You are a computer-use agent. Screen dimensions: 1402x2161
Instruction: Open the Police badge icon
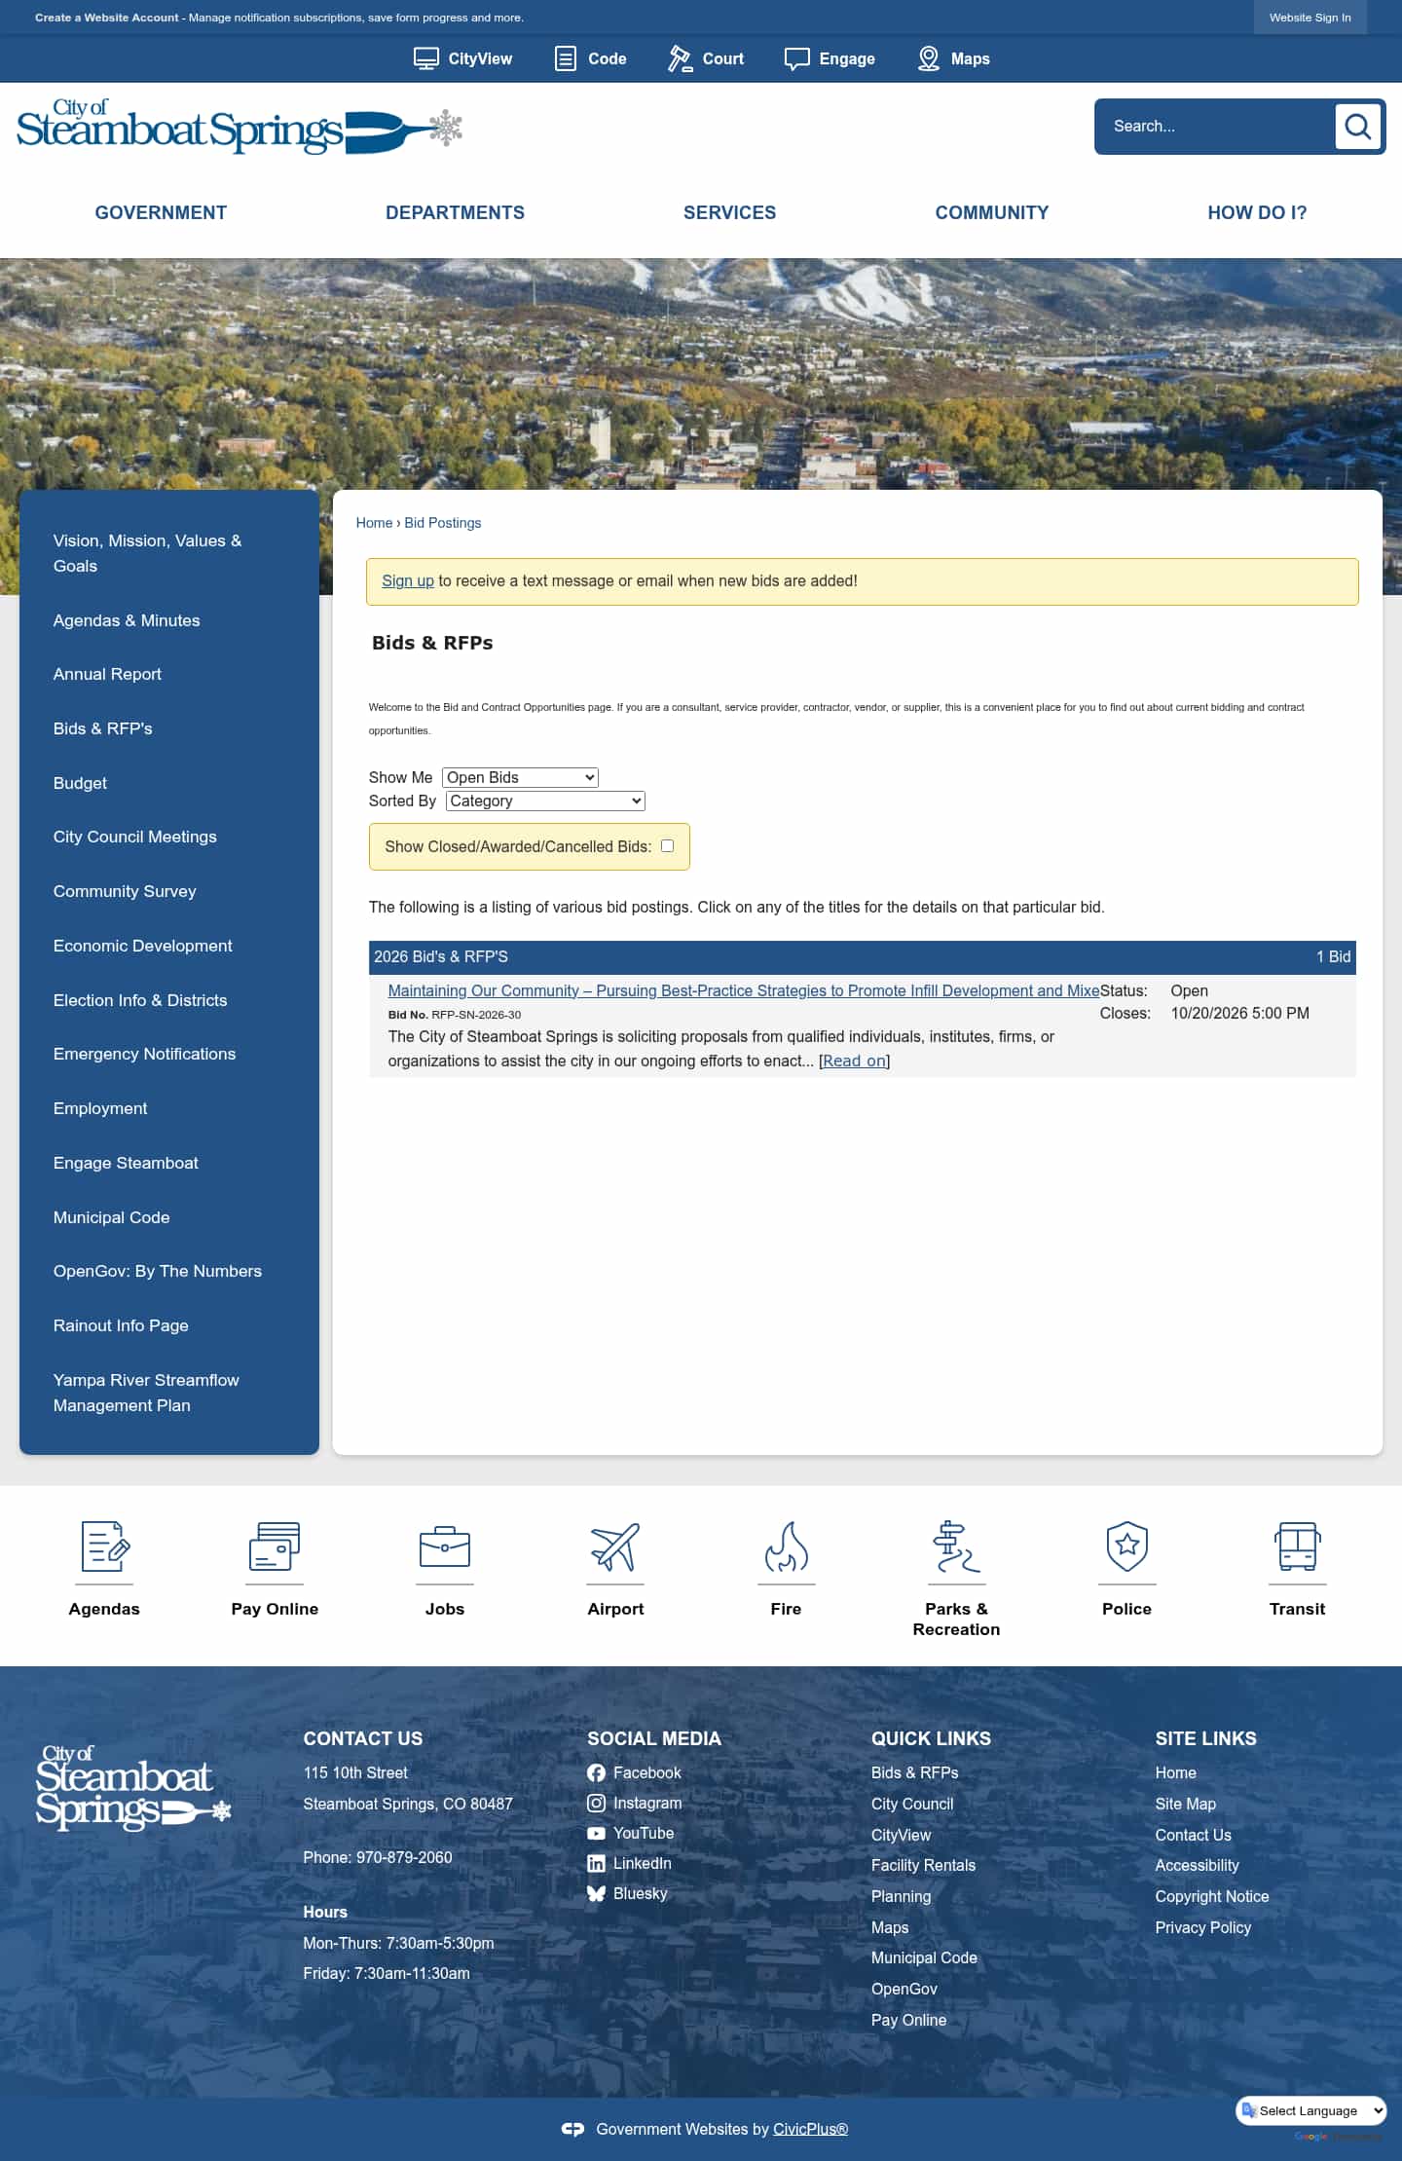click(1127, 1546)
